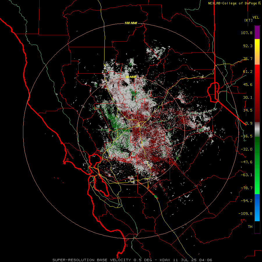Select the 50 NMI range ring label
The image size is (262, 262).
click(131, 77)
